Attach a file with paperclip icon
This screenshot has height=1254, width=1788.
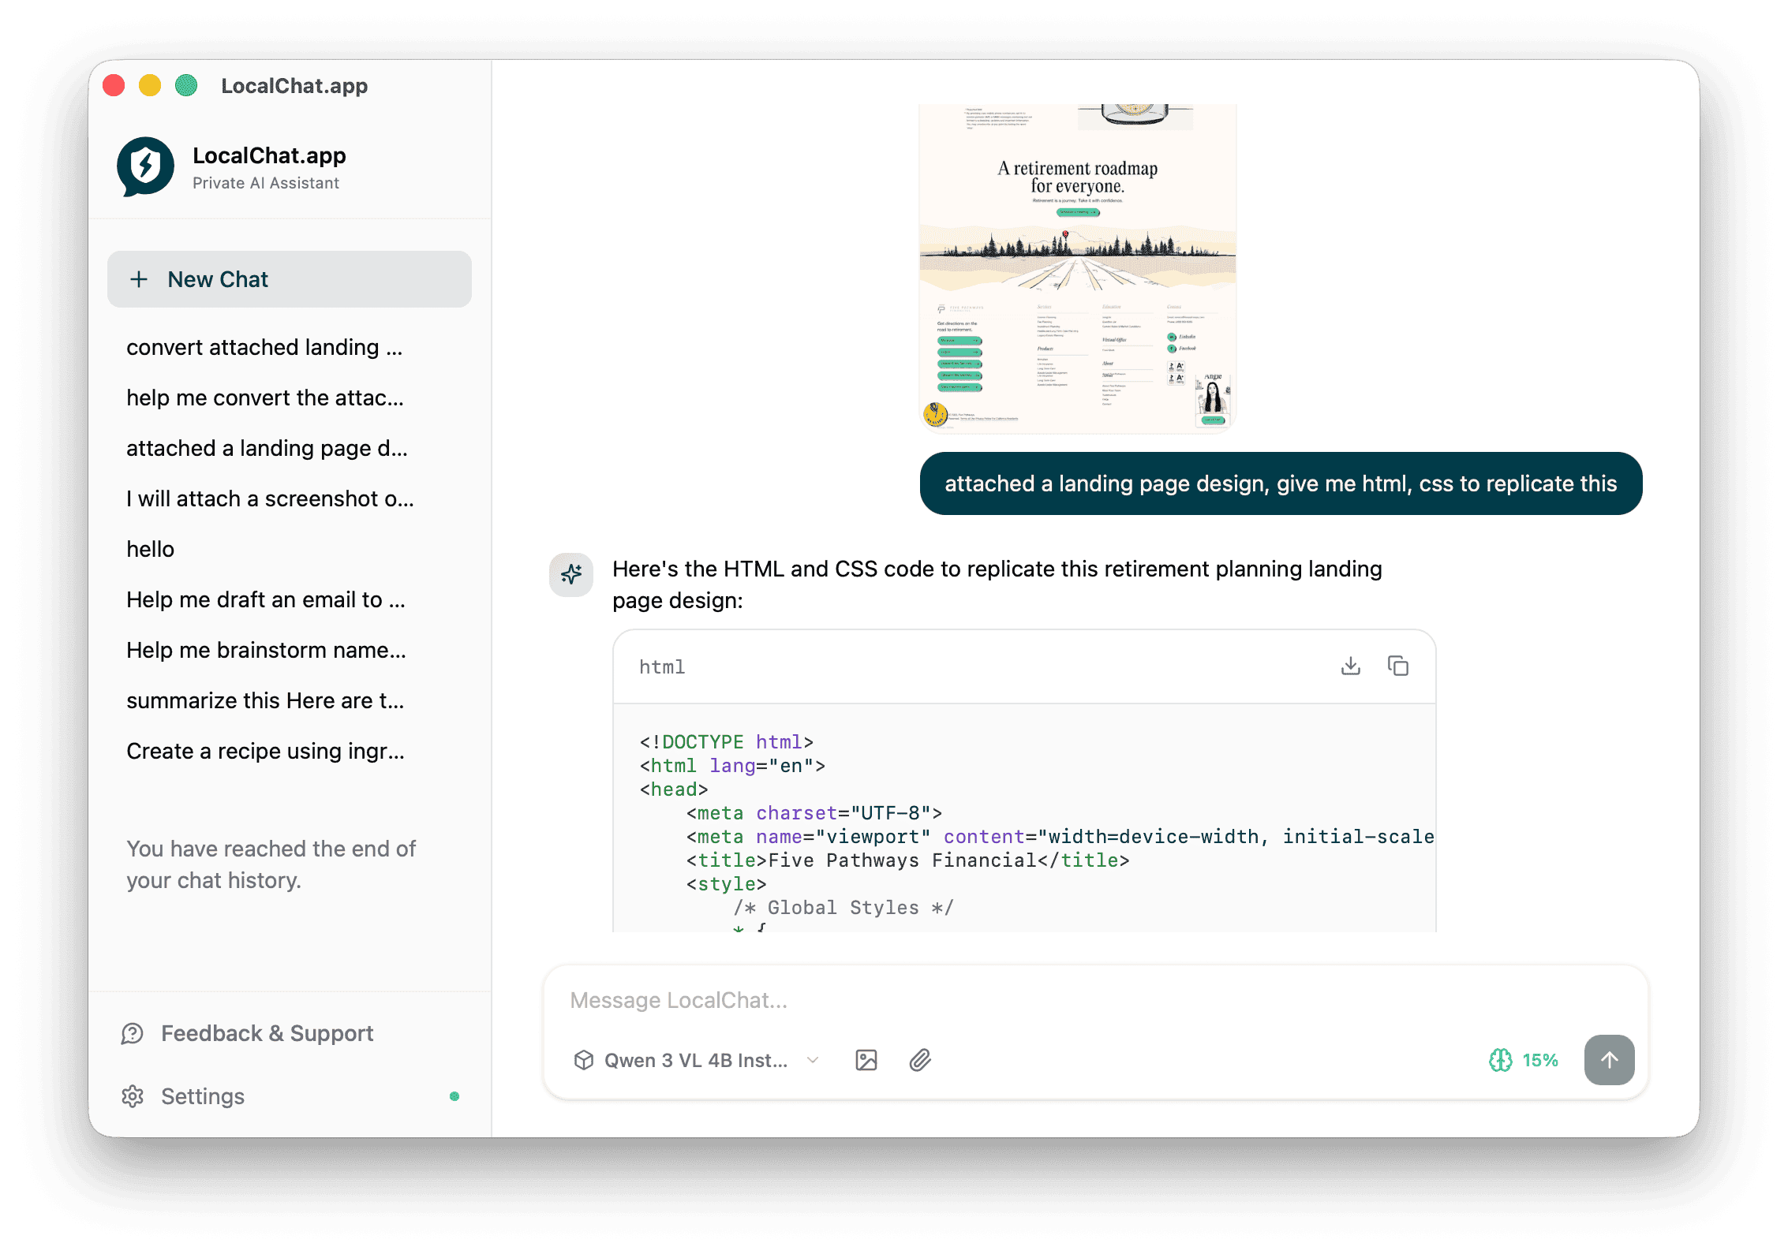point(919,1060)
